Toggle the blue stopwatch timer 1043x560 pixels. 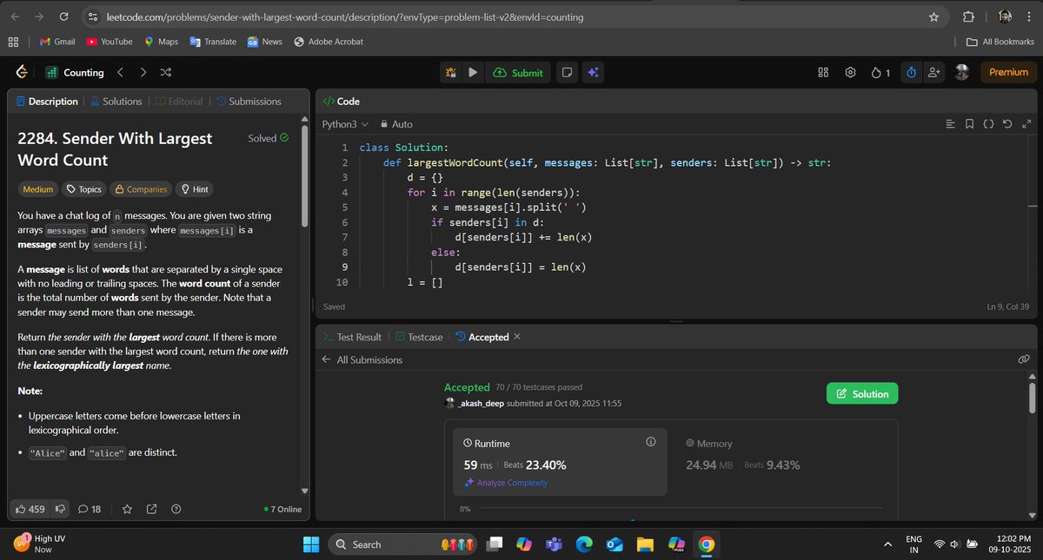click(x=911, y=73)
